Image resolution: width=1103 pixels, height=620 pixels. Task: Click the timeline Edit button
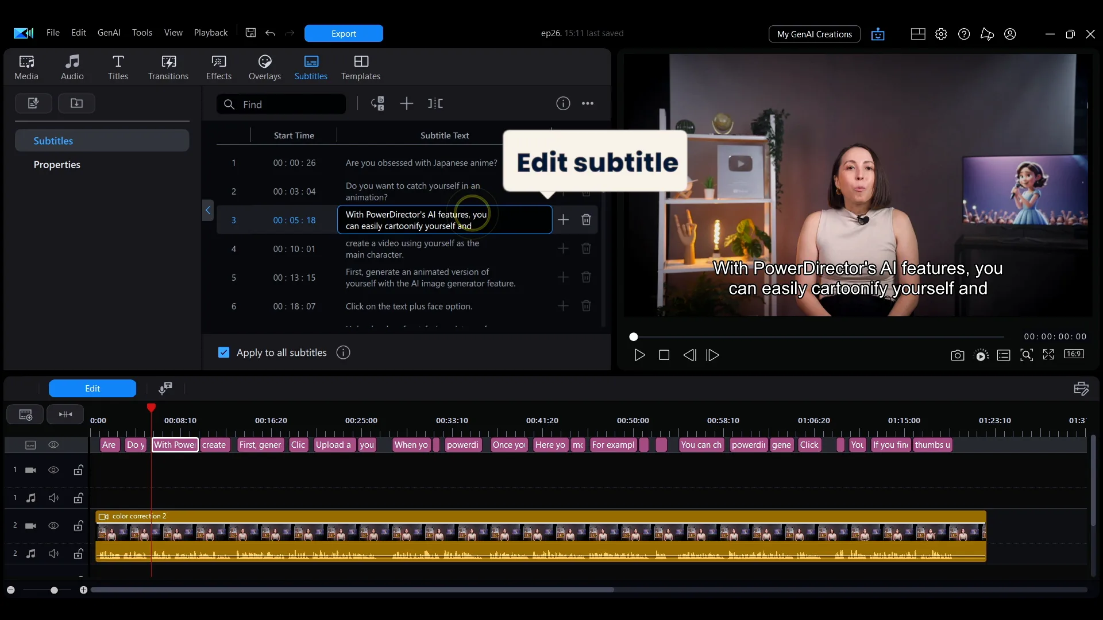[92, 389]
